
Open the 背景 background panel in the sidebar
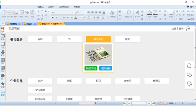pos(3,37)
